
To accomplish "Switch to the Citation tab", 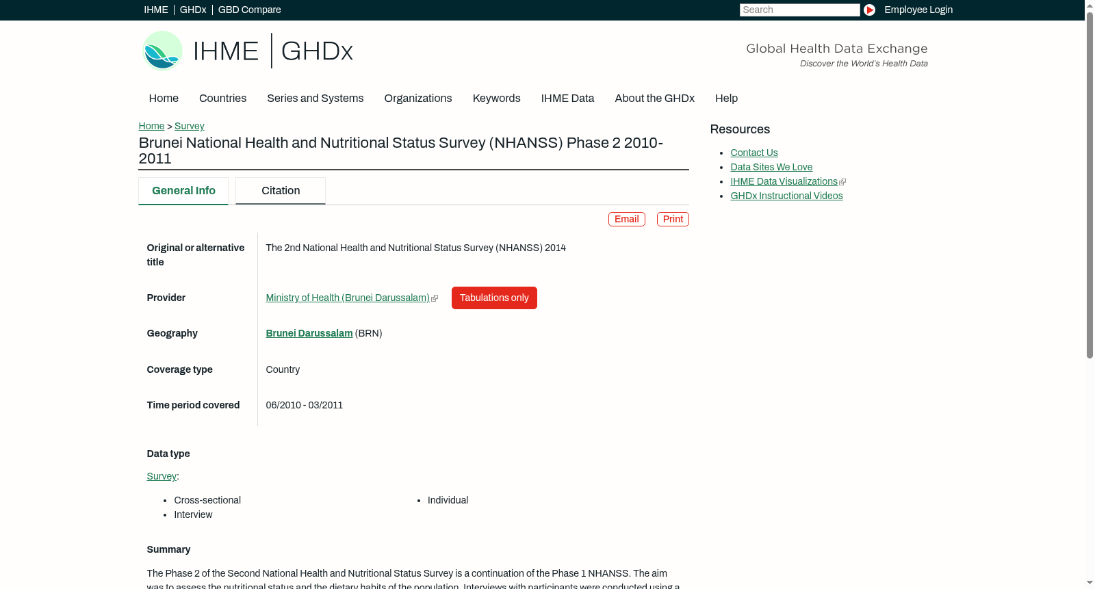I will click(281, 191).
